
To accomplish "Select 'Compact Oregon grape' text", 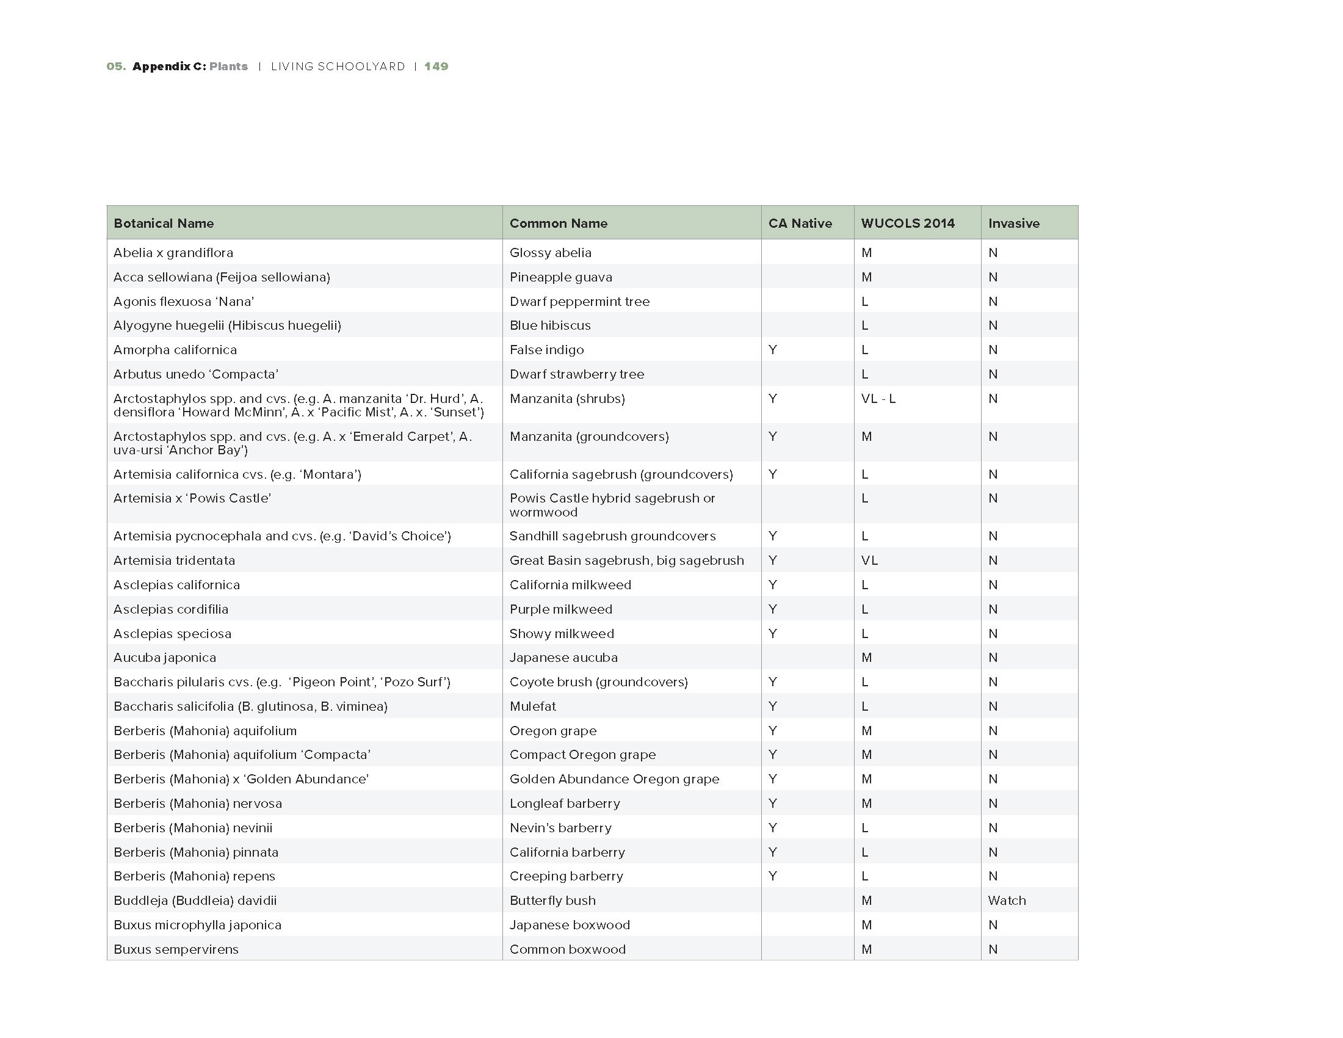I will pos(582,755).
